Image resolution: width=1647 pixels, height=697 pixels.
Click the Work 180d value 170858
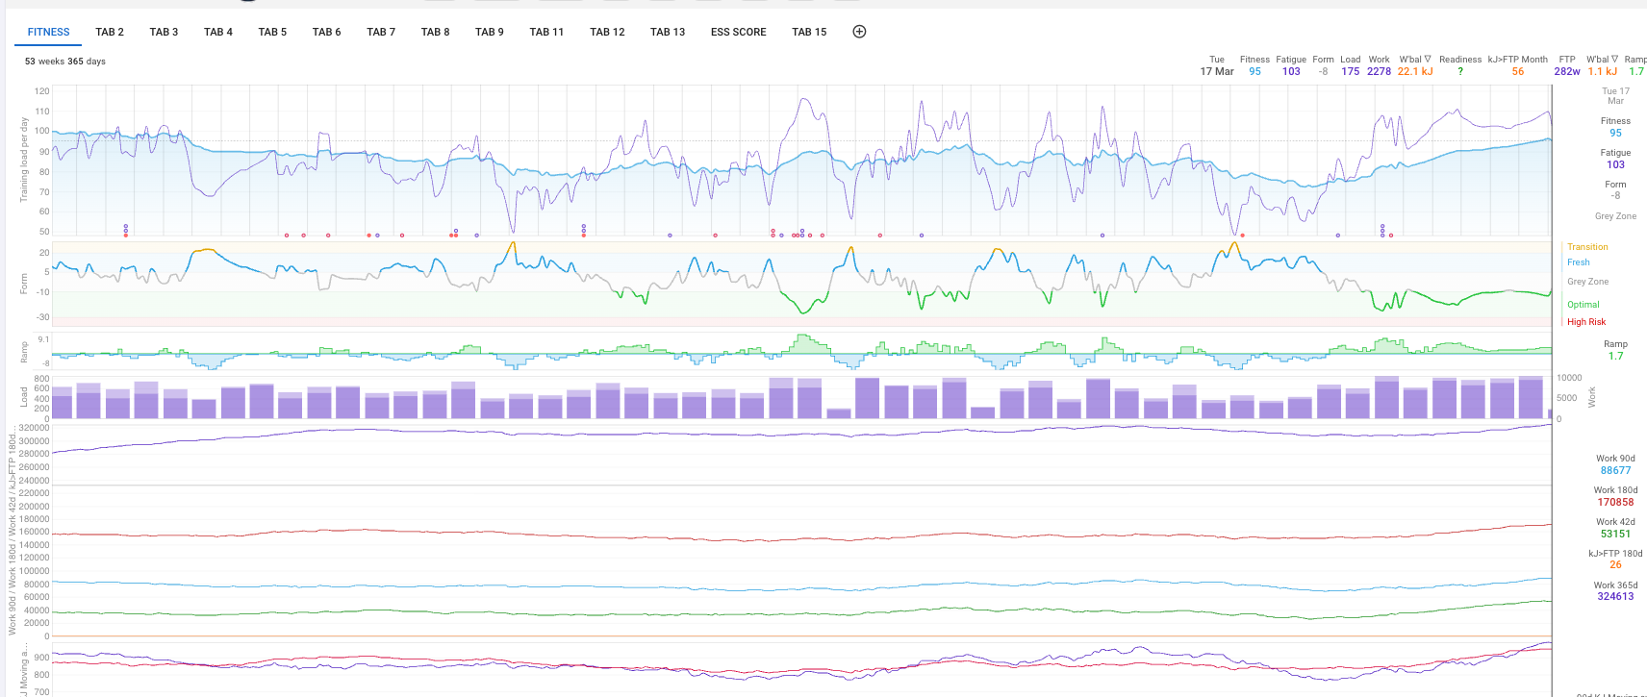(1615, 502)
